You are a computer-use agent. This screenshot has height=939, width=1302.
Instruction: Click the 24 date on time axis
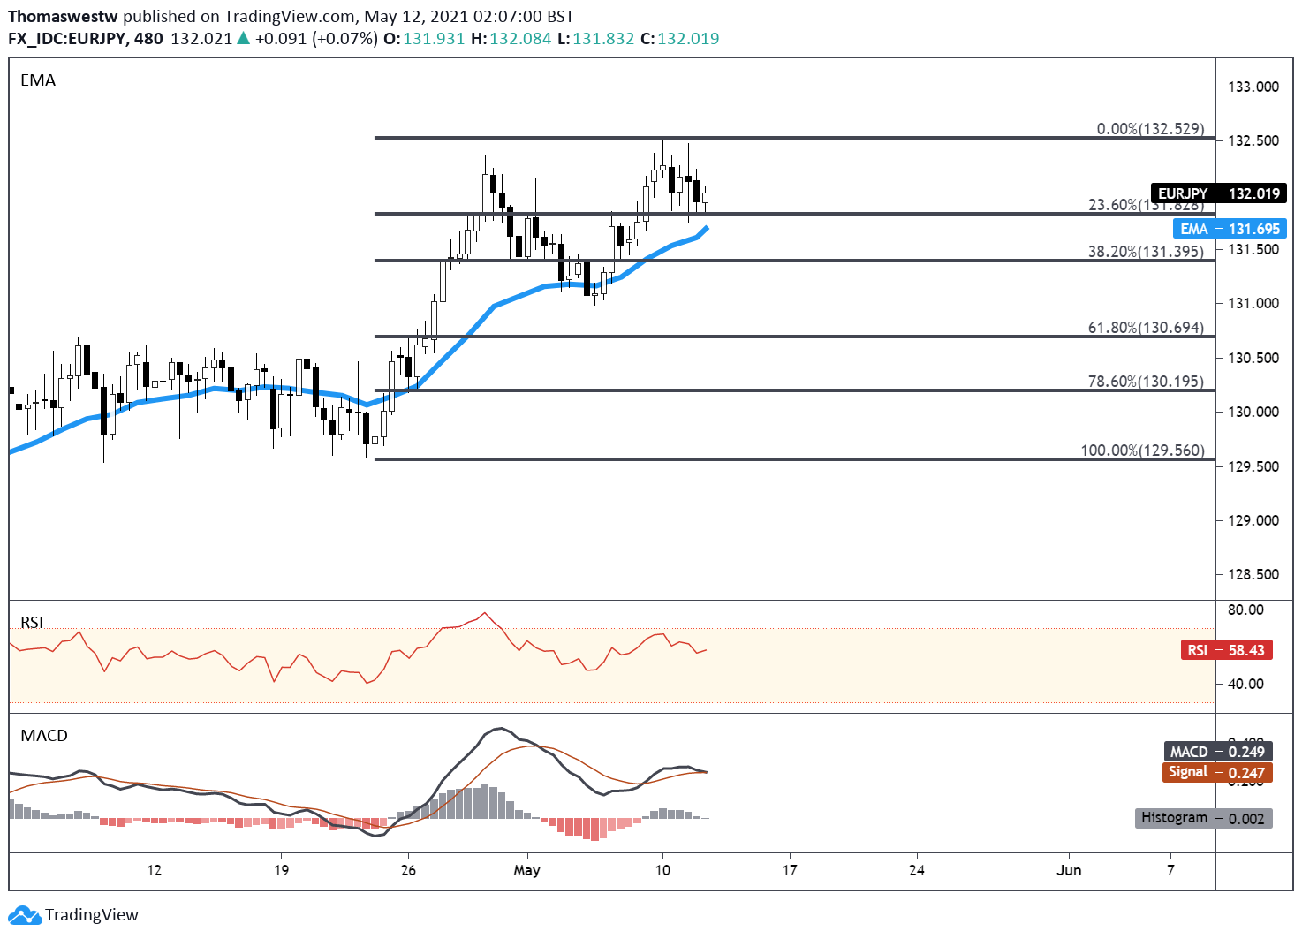click(917, 871)
